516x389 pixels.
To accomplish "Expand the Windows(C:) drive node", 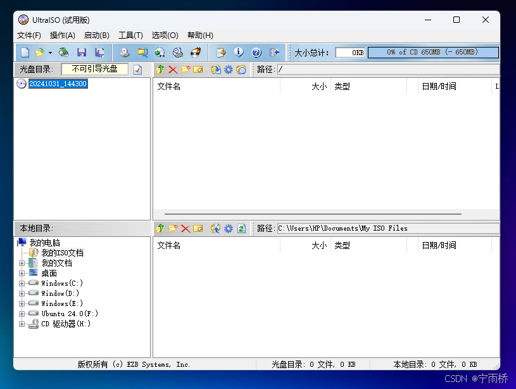I will tap(22, 283).
